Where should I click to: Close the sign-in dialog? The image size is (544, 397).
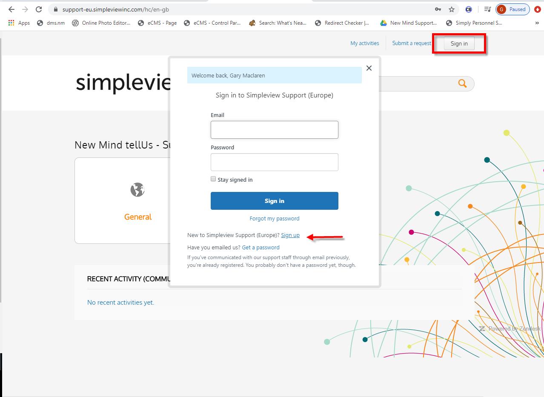tap(369, 68)
